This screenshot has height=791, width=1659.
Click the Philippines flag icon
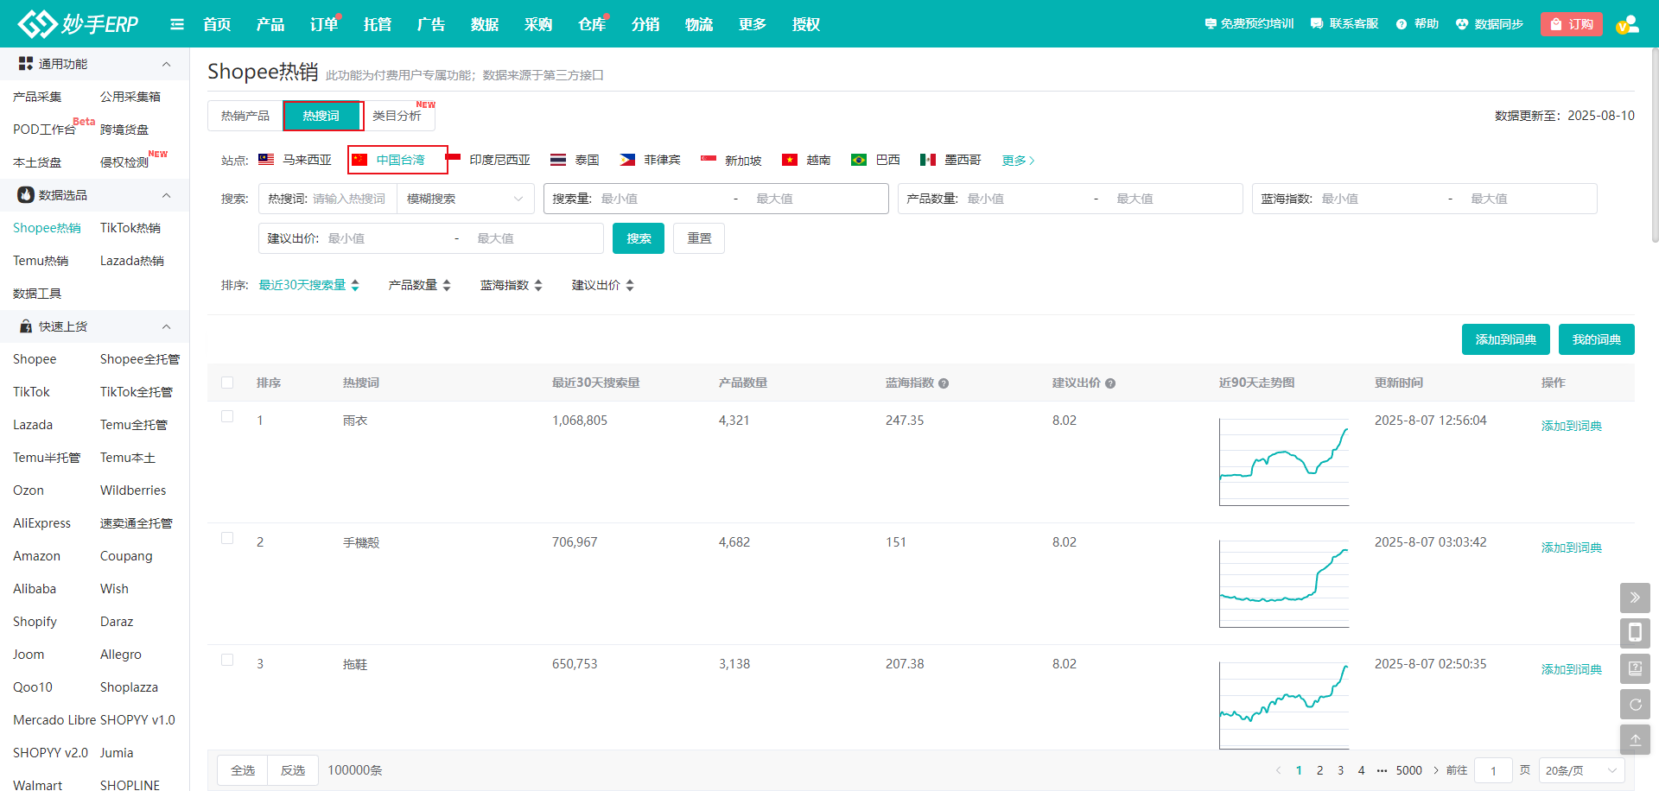click(628, 160)
